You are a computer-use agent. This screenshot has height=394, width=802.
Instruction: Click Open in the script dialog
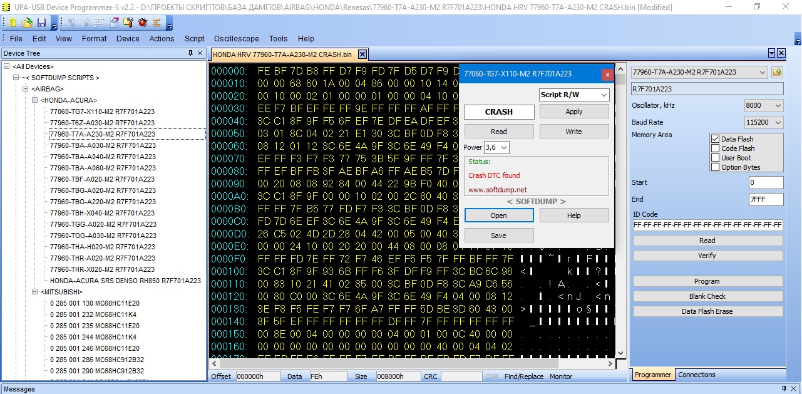[x=499, y=215]
